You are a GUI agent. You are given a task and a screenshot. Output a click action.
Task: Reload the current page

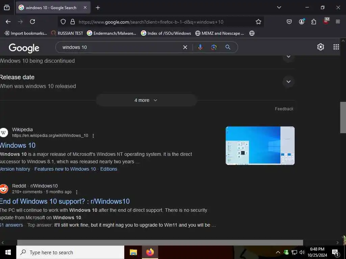pos(32,22)
